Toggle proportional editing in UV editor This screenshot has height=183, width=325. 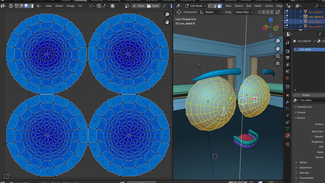tap(113, 6)
